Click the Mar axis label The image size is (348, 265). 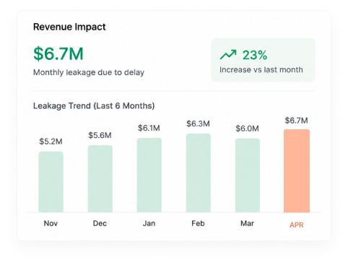(x=247, y=223)
